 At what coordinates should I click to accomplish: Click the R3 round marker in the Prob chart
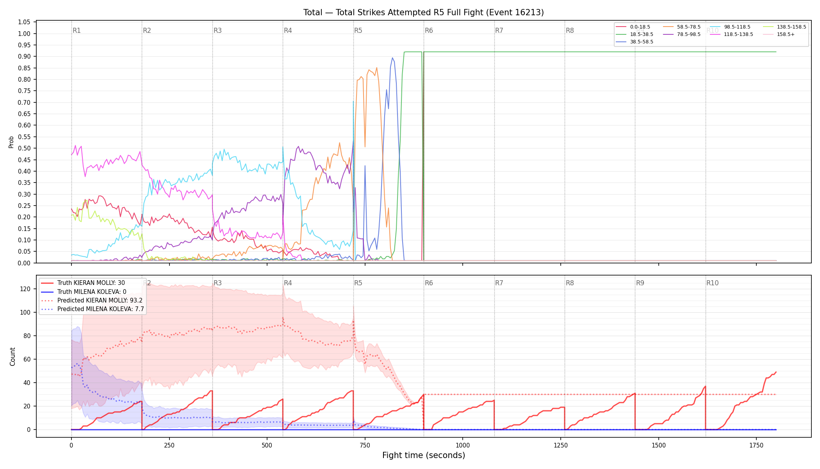(217, 30)
